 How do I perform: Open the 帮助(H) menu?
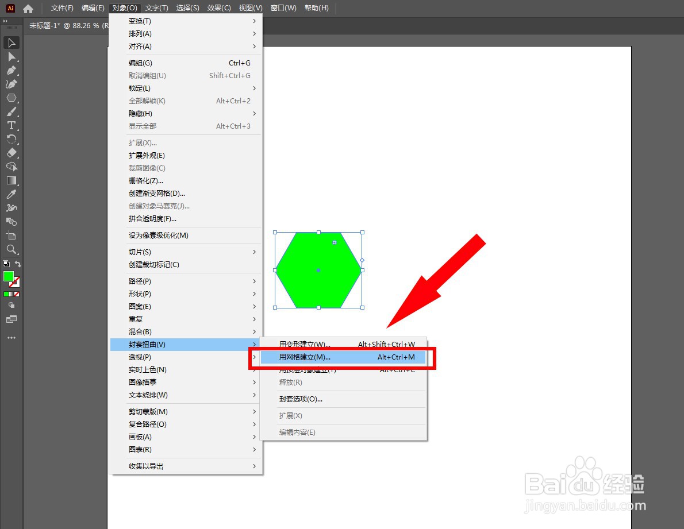316,8
